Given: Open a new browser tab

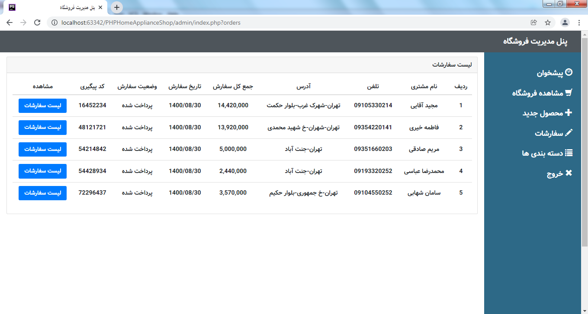Looking at the screenshot, I should 117,7.
